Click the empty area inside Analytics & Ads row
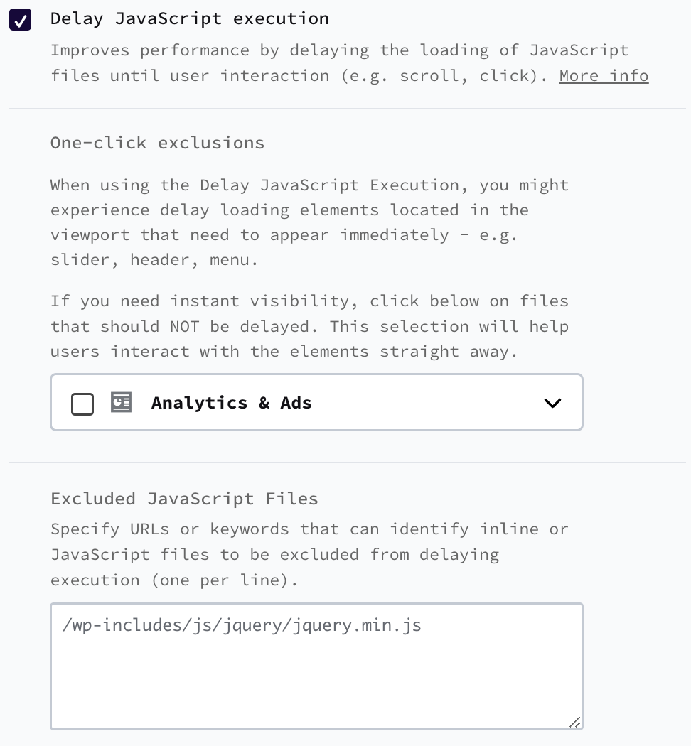The width and height of the screenshot is (691, 746). coord(427,403)
